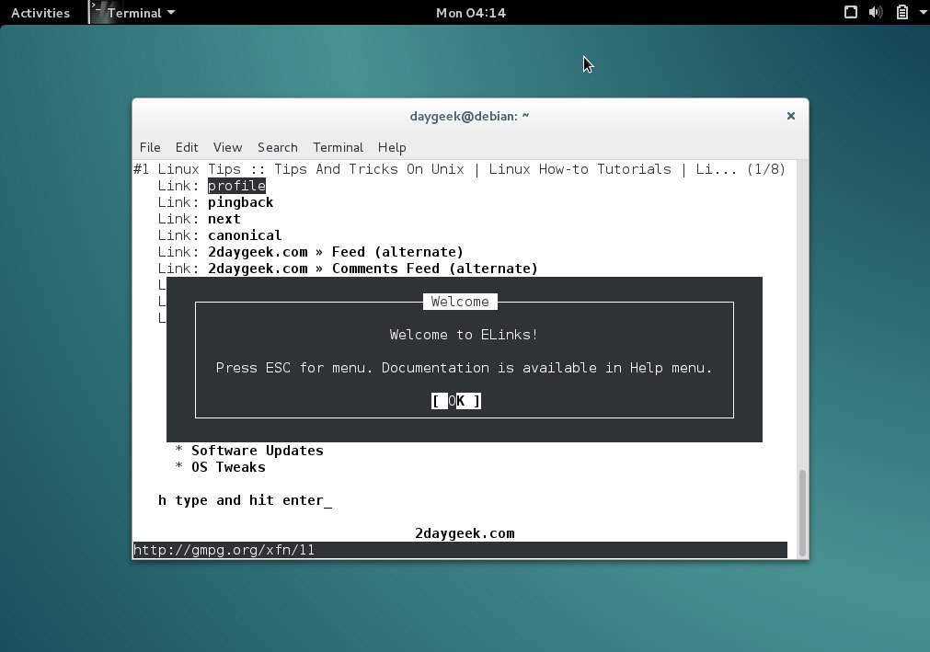930x652 pixels.
Task: Click the 'Press ESC for menu' help text
Action: click(x=464, y=368)
